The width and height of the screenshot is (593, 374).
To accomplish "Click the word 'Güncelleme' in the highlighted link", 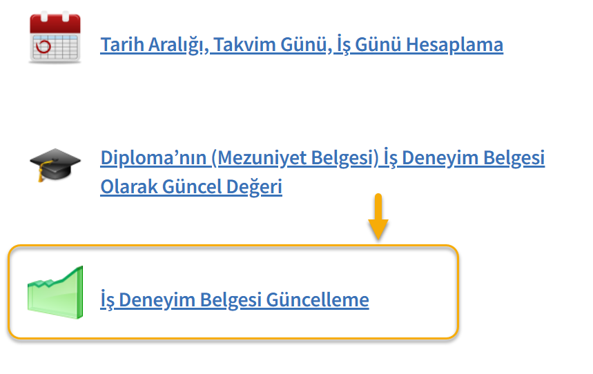I will tap(318, 300).
